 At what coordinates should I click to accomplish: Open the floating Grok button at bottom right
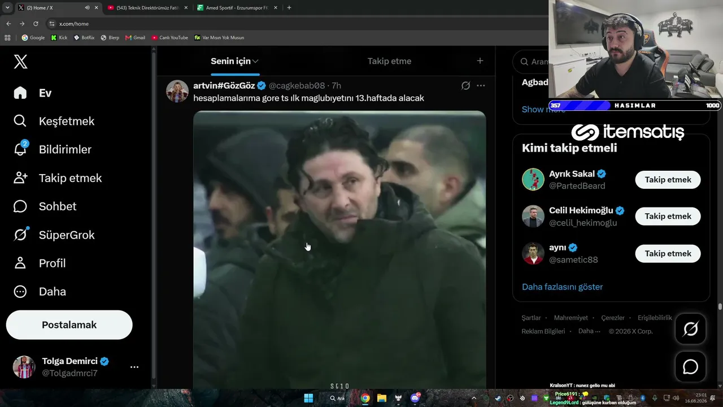coord(690,329)
